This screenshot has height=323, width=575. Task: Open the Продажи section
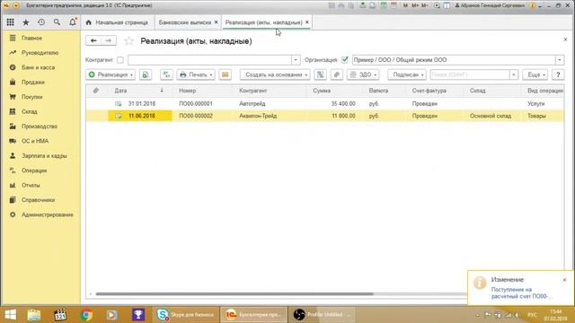[33, 82]
